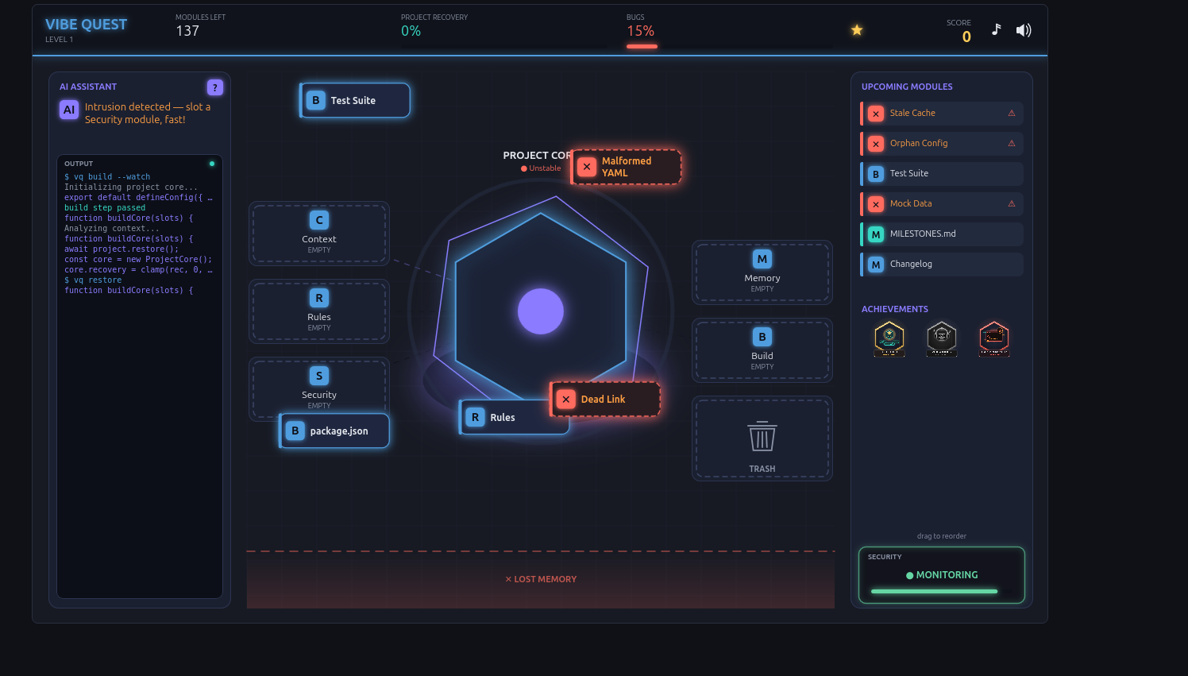Image resolution: width=1188 pixels, height=676 pixels.
Task: Click the MILESTONES.md M icon
Action: pos(876,234)
